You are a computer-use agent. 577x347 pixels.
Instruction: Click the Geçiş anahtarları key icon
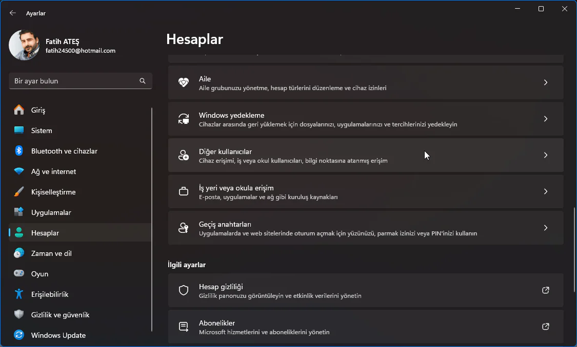pyautogui.click(x=184, y=228)
